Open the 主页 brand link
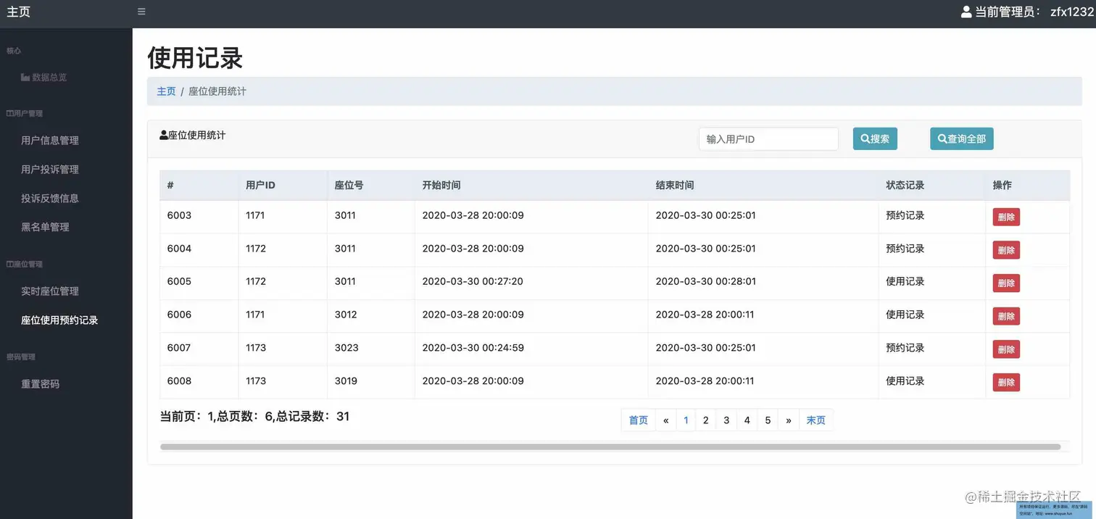1096x519 pixels. (x=19, y=12)
